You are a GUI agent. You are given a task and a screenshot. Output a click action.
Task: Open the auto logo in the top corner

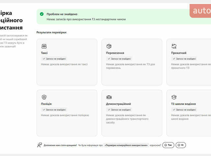[201, 11]
